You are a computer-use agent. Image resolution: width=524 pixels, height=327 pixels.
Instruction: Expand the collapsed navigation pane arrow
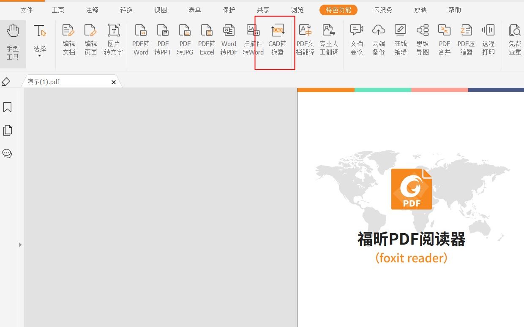[20, 244]
